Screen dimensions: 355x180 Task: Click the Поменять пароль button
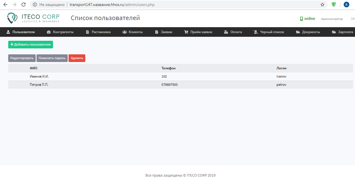52,58
